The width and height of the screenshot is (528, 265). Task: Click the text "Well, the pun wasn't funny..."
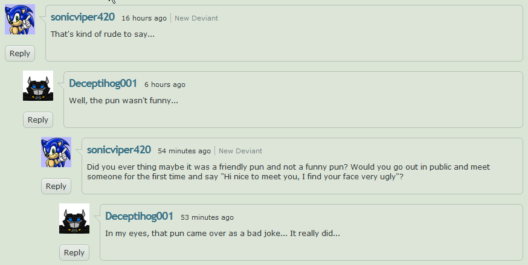click(124, 101)
